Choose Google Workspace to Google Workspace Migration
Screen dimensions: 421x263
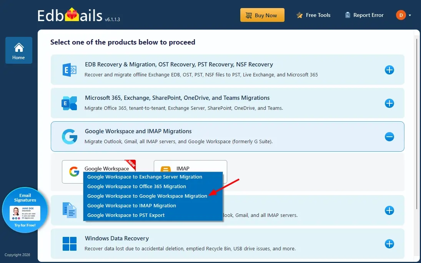(x=153, y=196)
